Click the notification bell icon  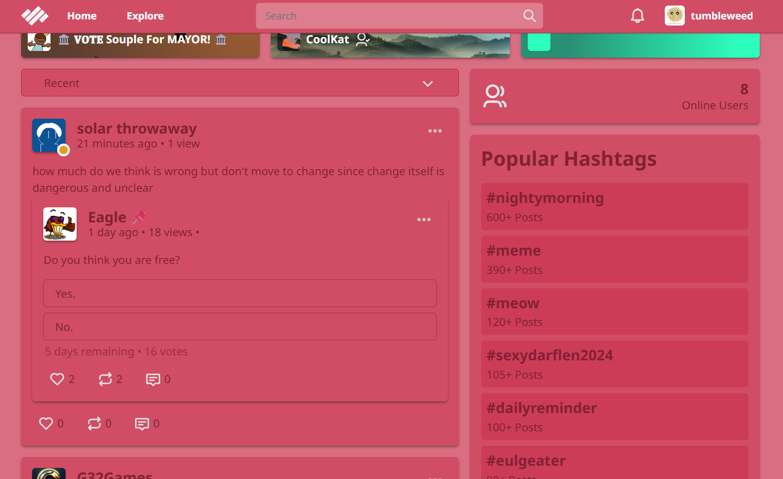point(637,16)
